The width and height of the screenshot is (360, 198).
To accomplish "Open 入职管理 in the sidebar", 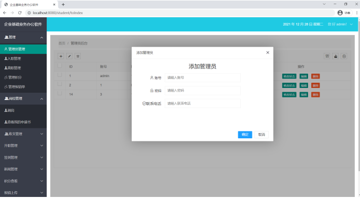I will (x=23, y=59).
